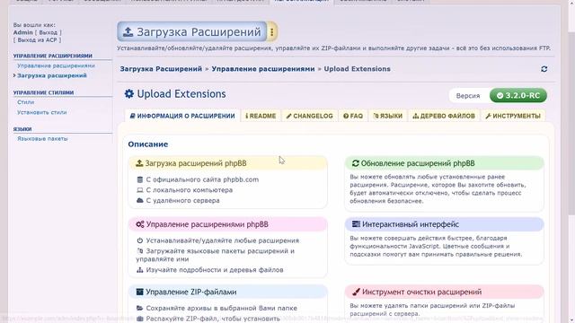Click Управление расширениями in the breadcrumb
The height and width of the screenshot is (323, 575).
click(x=263, y=69)
